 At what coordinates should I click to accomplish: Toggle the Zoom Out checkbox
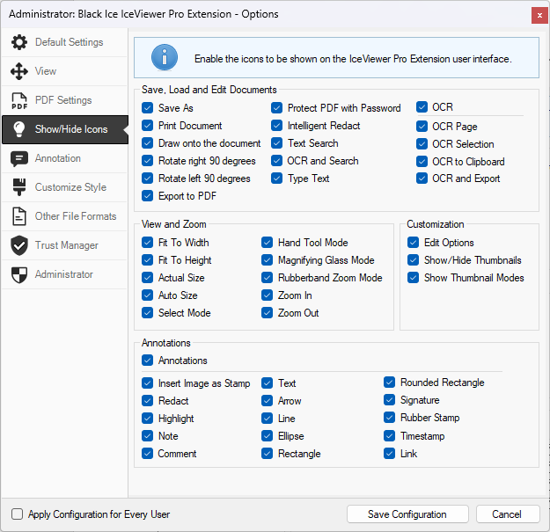[268, 313]
